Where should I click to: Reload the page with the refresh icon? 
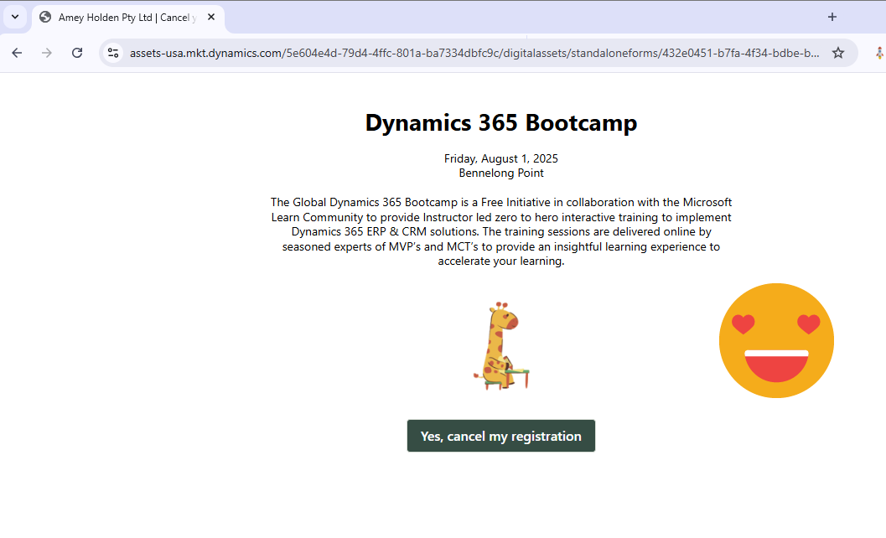click(x=77, y=53)
